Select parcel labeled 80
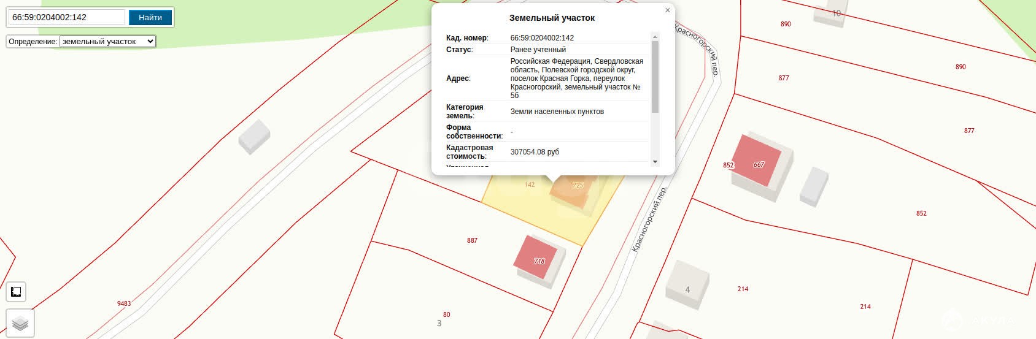 click(x=446, y=314)
